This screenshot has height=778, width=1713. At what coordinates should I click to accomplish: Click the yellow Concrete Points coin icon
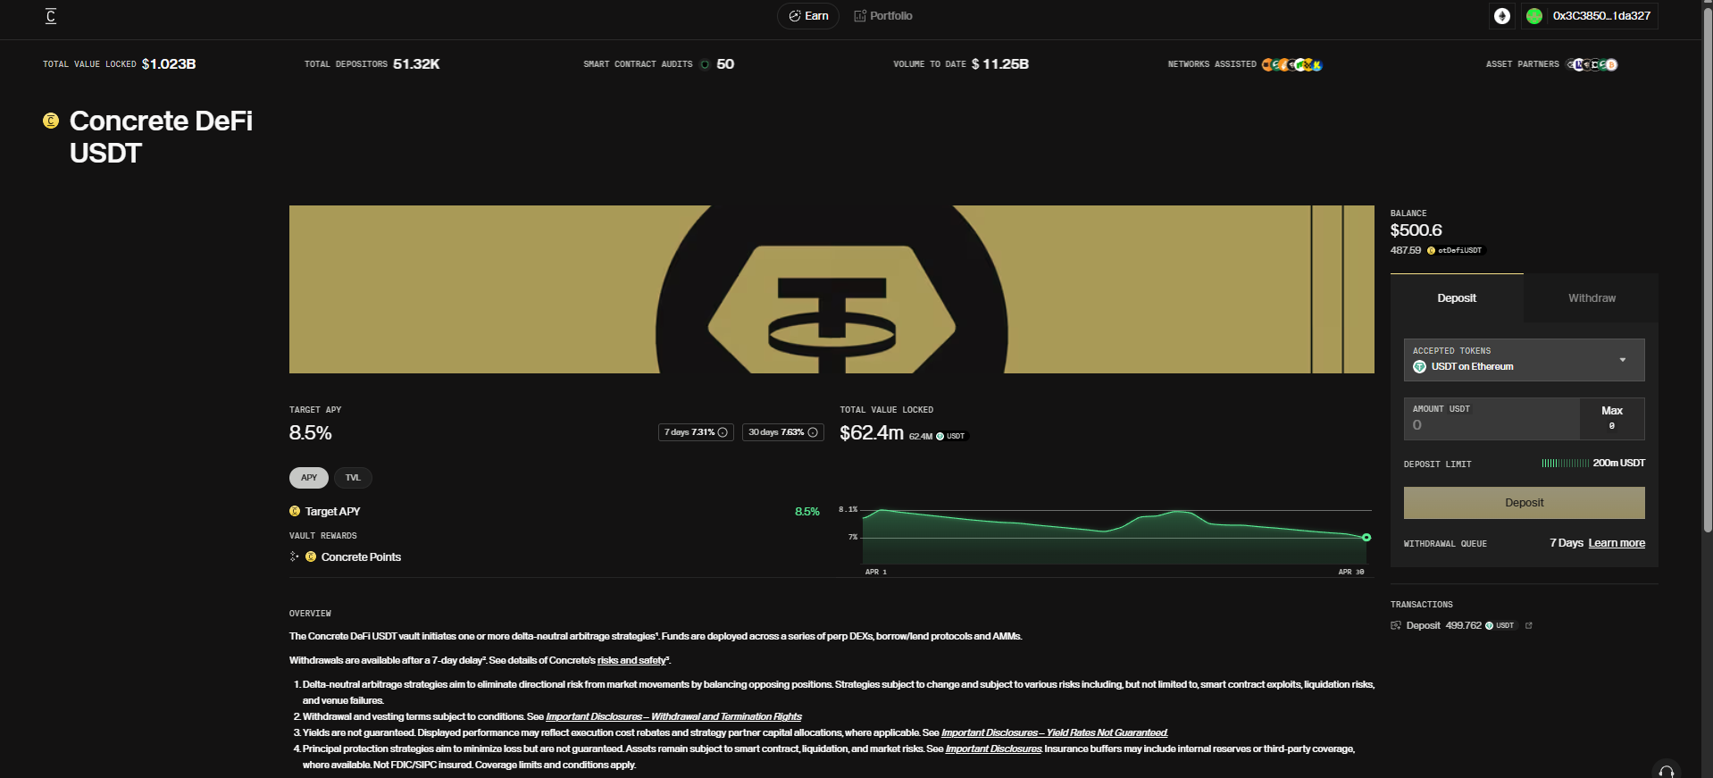(311, 556)
